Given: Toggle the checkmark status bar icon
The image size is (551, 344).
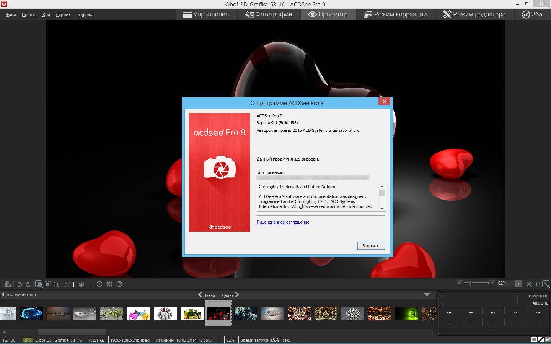Looking at the screenshot, I should coord(548,339).
